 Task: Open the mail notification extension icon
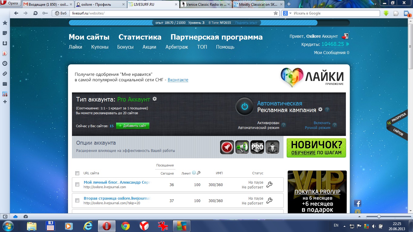click(x=406, y=13)
